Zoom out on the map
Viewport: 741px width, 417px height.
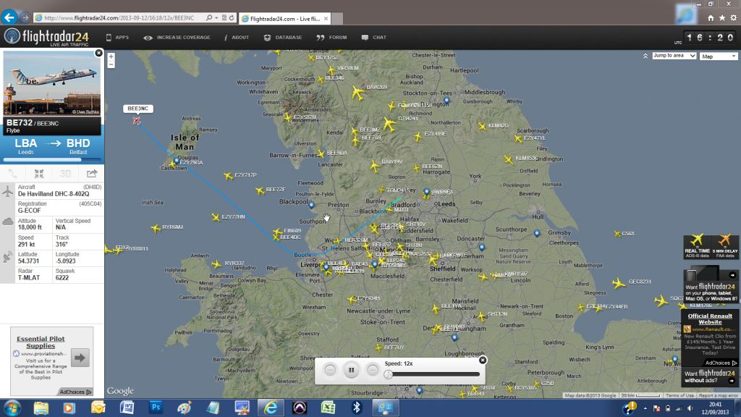point(111,64)
